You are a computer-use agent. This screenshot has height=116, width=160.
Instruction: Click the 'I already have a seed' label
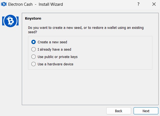pyautogui.click(x=55, y=50)
